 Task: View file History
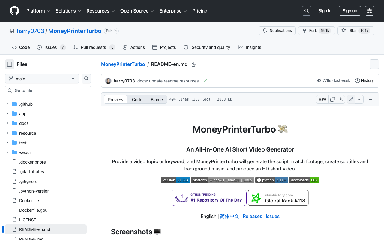pyautogui.click(x=364, y=81)
